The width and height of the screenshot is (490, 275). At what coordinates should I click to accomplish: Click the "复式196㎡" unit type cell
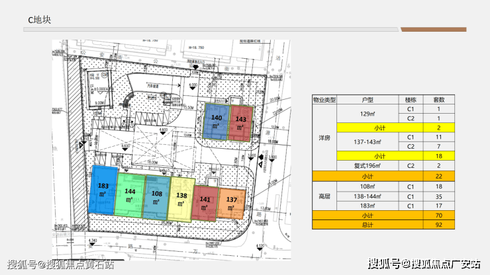click(x=367, y=166)
